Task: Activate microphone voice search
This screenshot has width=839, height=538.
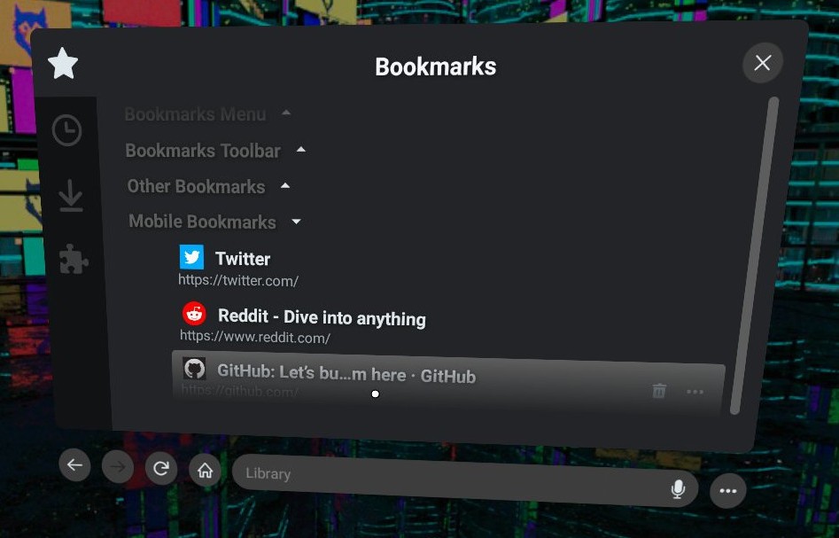Action: pos(678,488)
